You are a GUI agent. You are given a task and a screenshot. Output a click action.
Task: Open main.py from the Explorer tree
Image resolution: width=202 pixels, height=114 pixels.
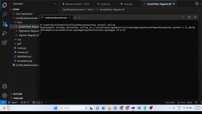click(x=24, y=48)
